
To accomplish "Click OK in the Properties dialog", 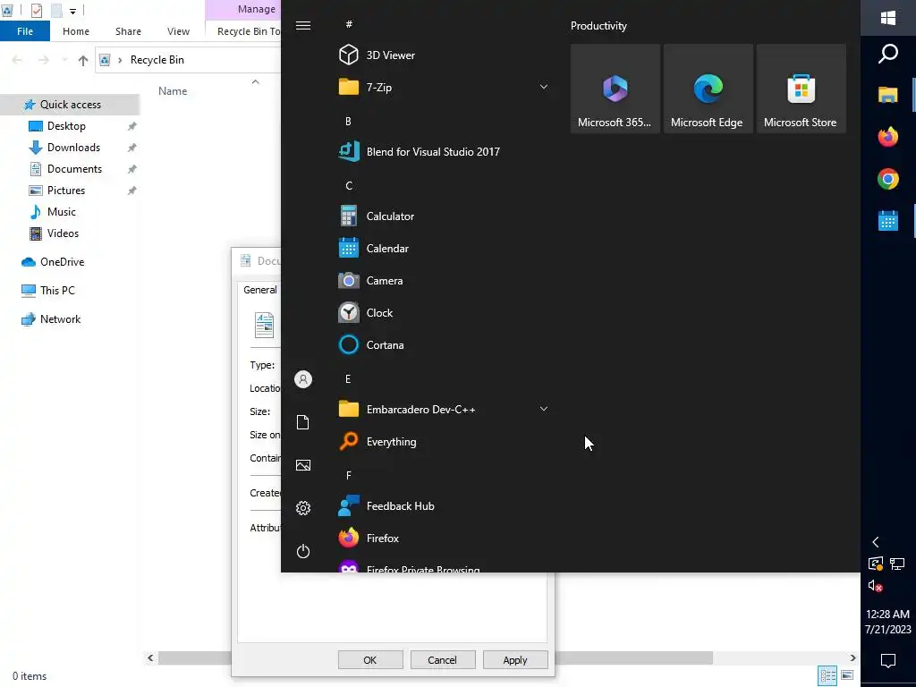I will 370,660.
